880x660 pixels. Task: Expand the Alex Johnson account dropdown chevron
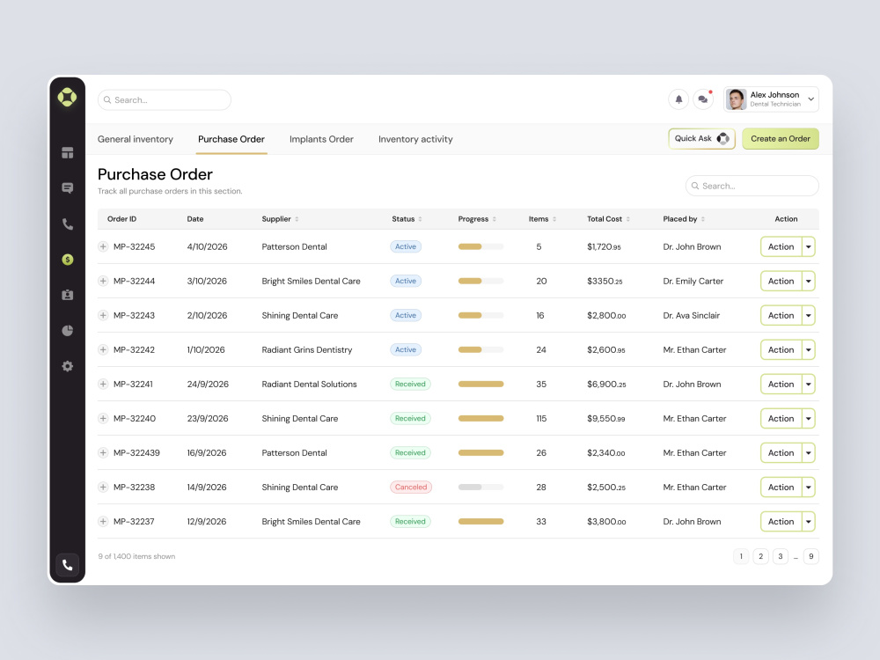(811, 99)
